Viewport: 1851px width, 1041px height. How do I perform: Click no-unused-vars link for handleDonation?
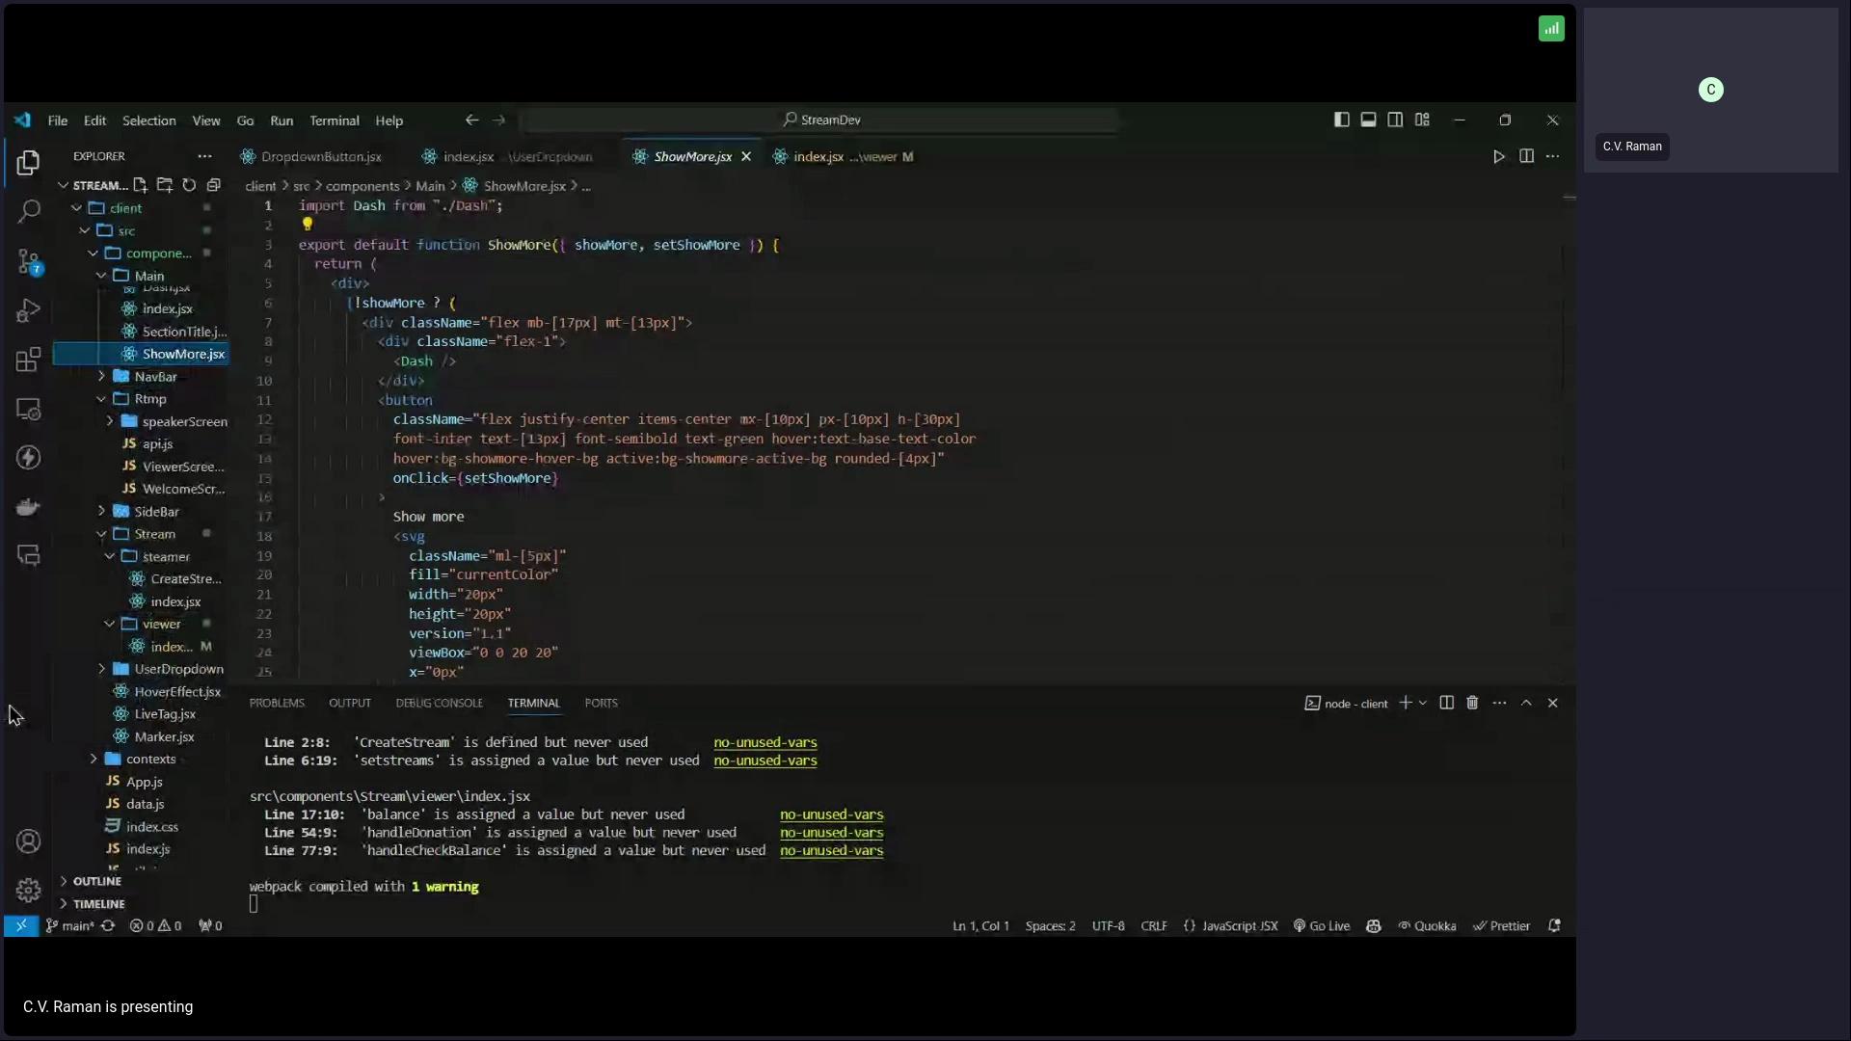(830, 831)
